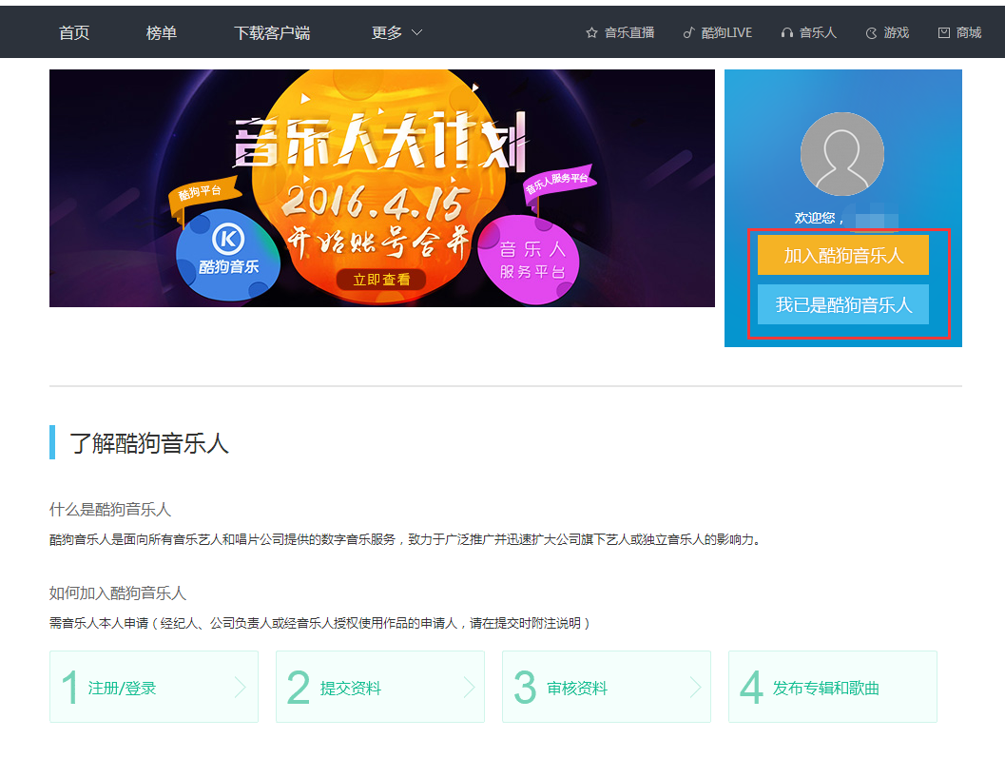Select the music note icon for 酷狗LIVE

[687, 31]
